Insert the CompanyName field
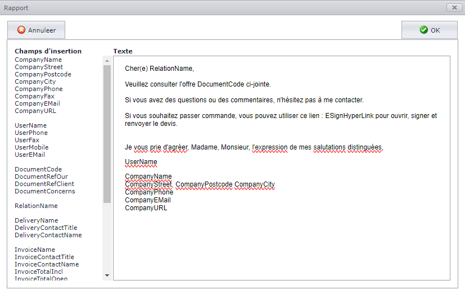 [x=38, y=60]
